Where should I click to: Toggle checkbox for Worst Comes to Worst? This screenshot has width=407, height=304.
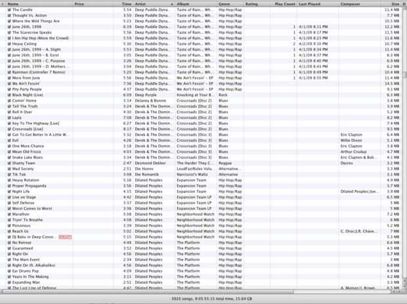9,208
